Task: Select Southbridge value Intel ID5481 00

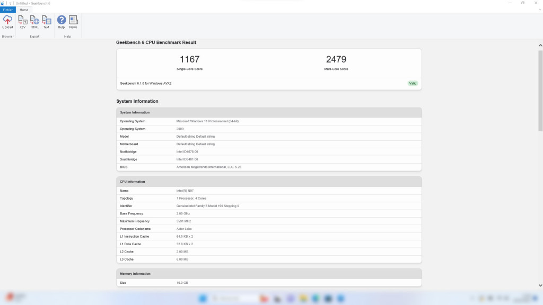Action: click(187, 159)
